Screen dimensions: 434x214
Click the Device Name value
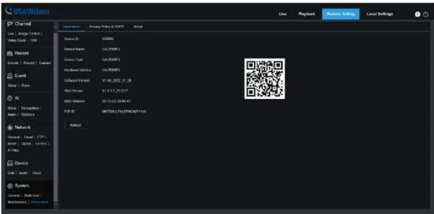point(111,49)
